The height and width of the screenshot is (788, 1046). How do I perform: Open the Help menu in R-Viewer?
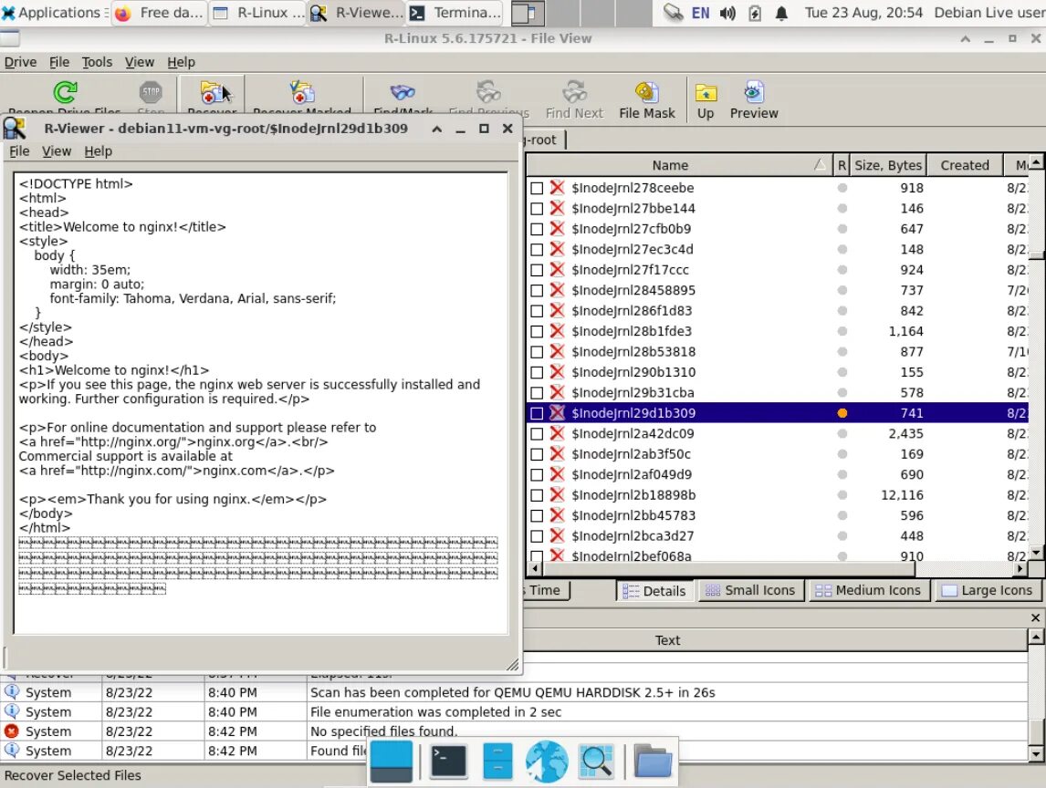tap(98, 151)
